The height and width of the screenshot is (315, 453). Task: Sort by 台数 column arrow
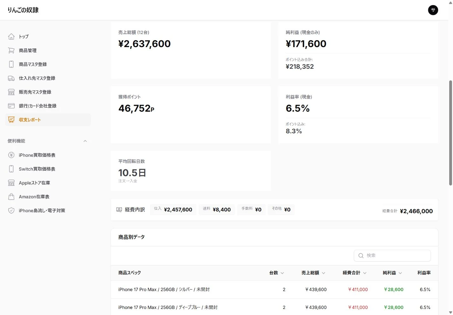(x=282, y=273)
